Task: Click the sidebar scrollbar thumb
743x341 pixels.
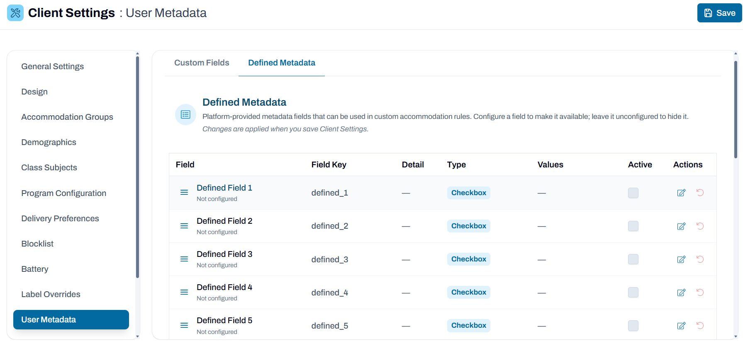Action: [137, 167]
